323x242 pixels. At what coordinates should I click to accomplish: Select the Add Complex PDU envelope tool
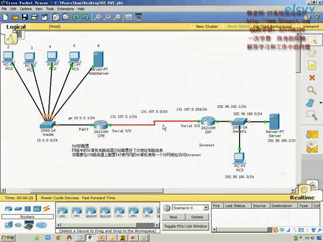[x=312, y=148]
